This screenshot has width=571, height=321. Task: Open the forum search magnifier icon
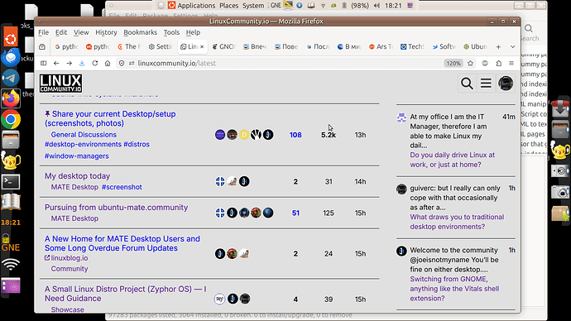click(x=467, y=84)
